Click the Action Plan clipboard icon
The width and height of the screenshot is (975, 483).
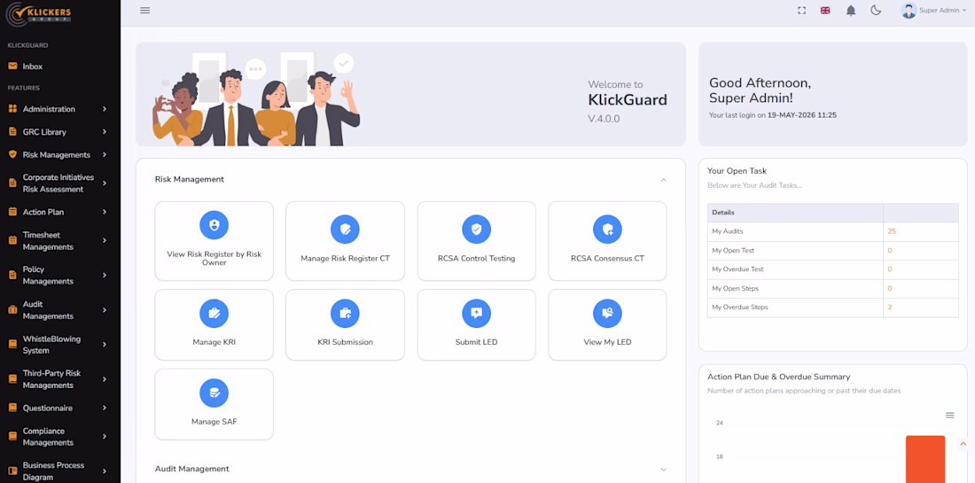pyautogui.click(x=12, y=212)
